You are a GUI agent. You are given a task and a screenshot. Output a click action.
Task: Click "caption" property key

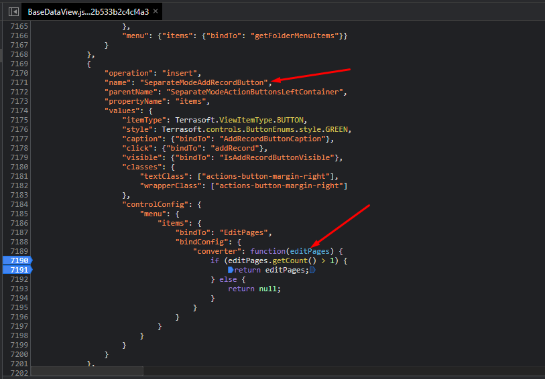tap(142, 139)
